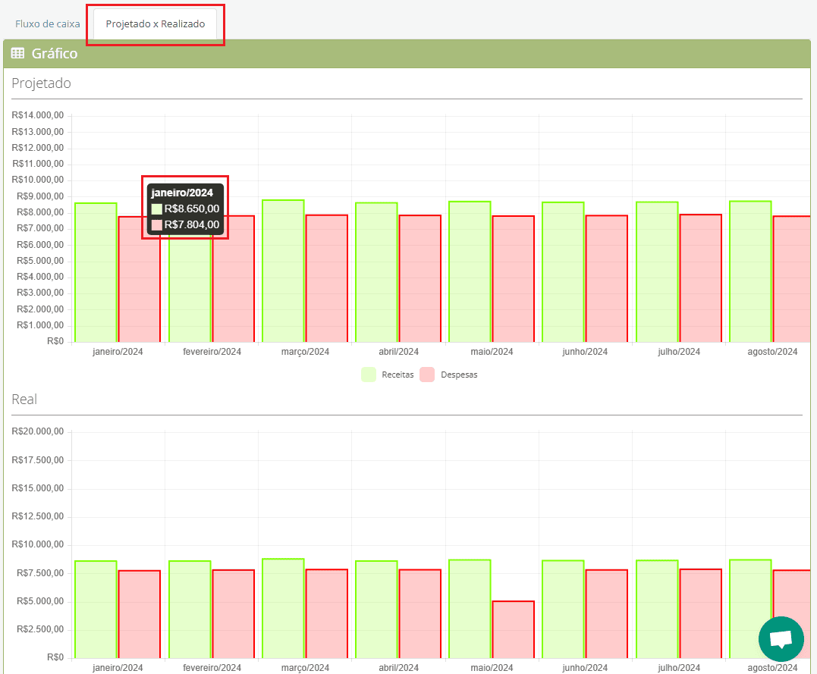This screenshot has height=674, width=817.
Task: Click abril/2024 green Receitas bar in Real chart
Action: click(x=377, y=610)
